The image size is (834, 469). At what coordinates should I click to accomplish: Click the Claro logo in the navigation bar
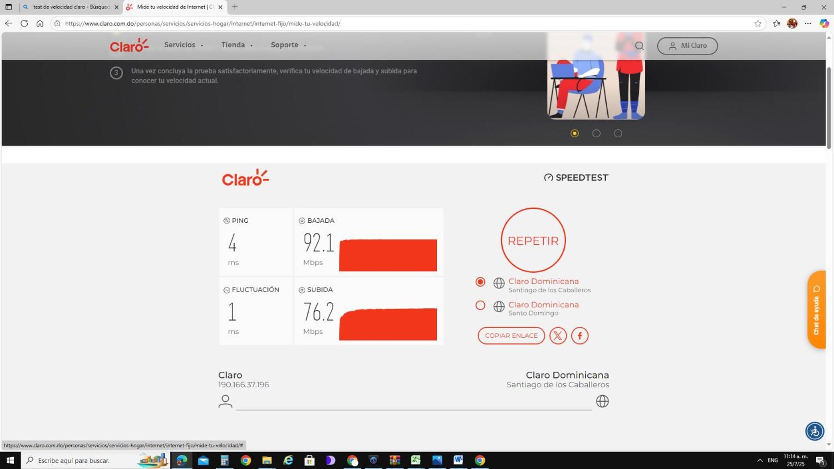[x=129, y=45]
